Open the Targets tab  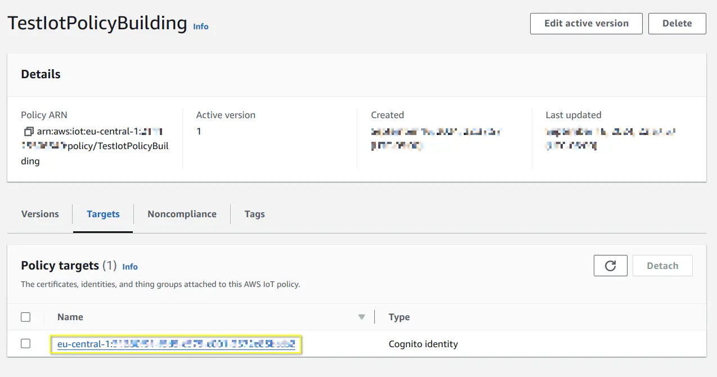point(103,214)
